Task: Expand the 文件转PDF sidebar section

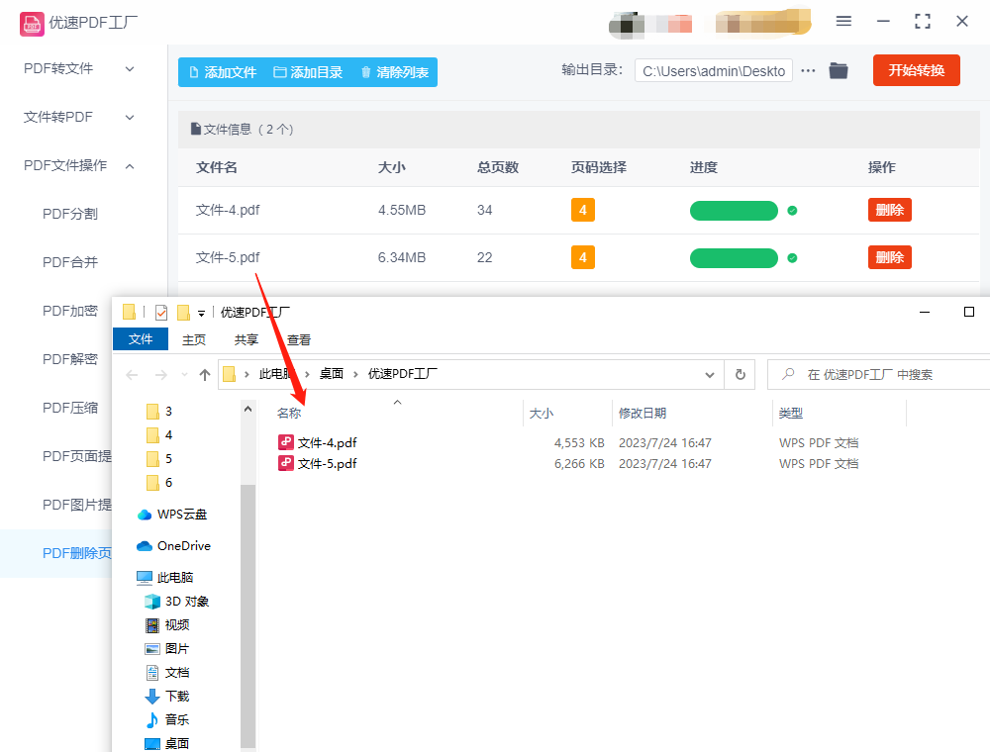Action: [x=79, y=117]
